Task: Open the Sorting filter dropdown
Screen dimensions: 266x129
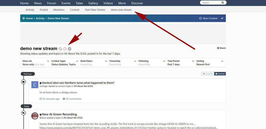Action: click(210, 63)
